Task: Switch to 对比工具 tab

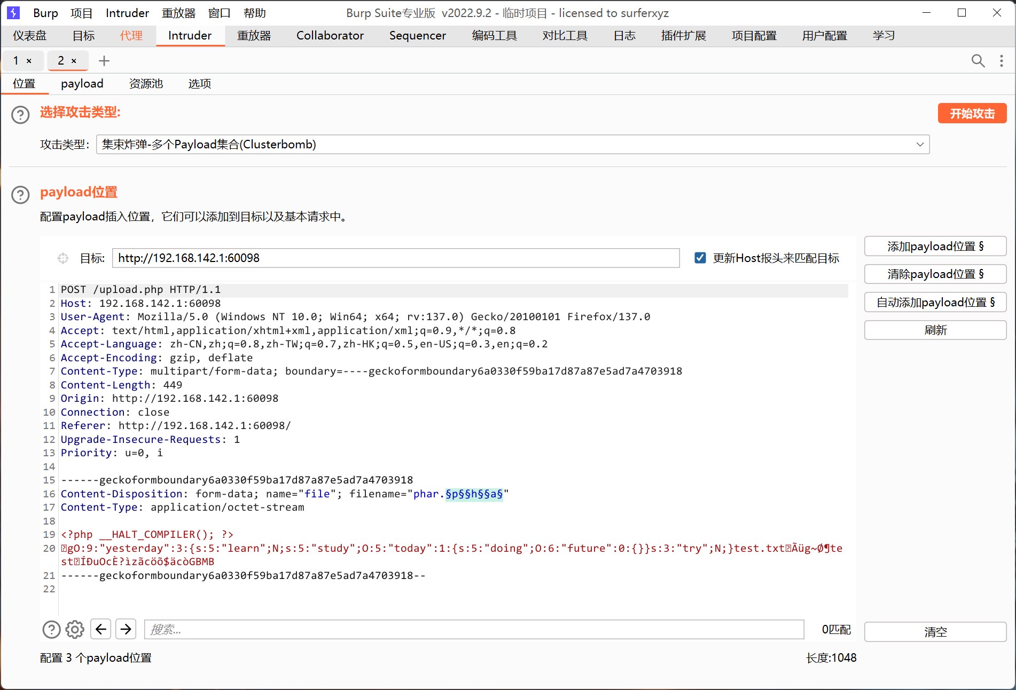Action: 565,36
